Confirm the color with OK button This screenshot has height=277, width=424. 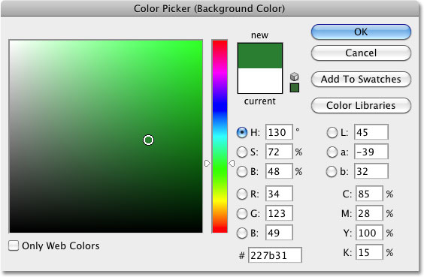[x=361, y=32]
